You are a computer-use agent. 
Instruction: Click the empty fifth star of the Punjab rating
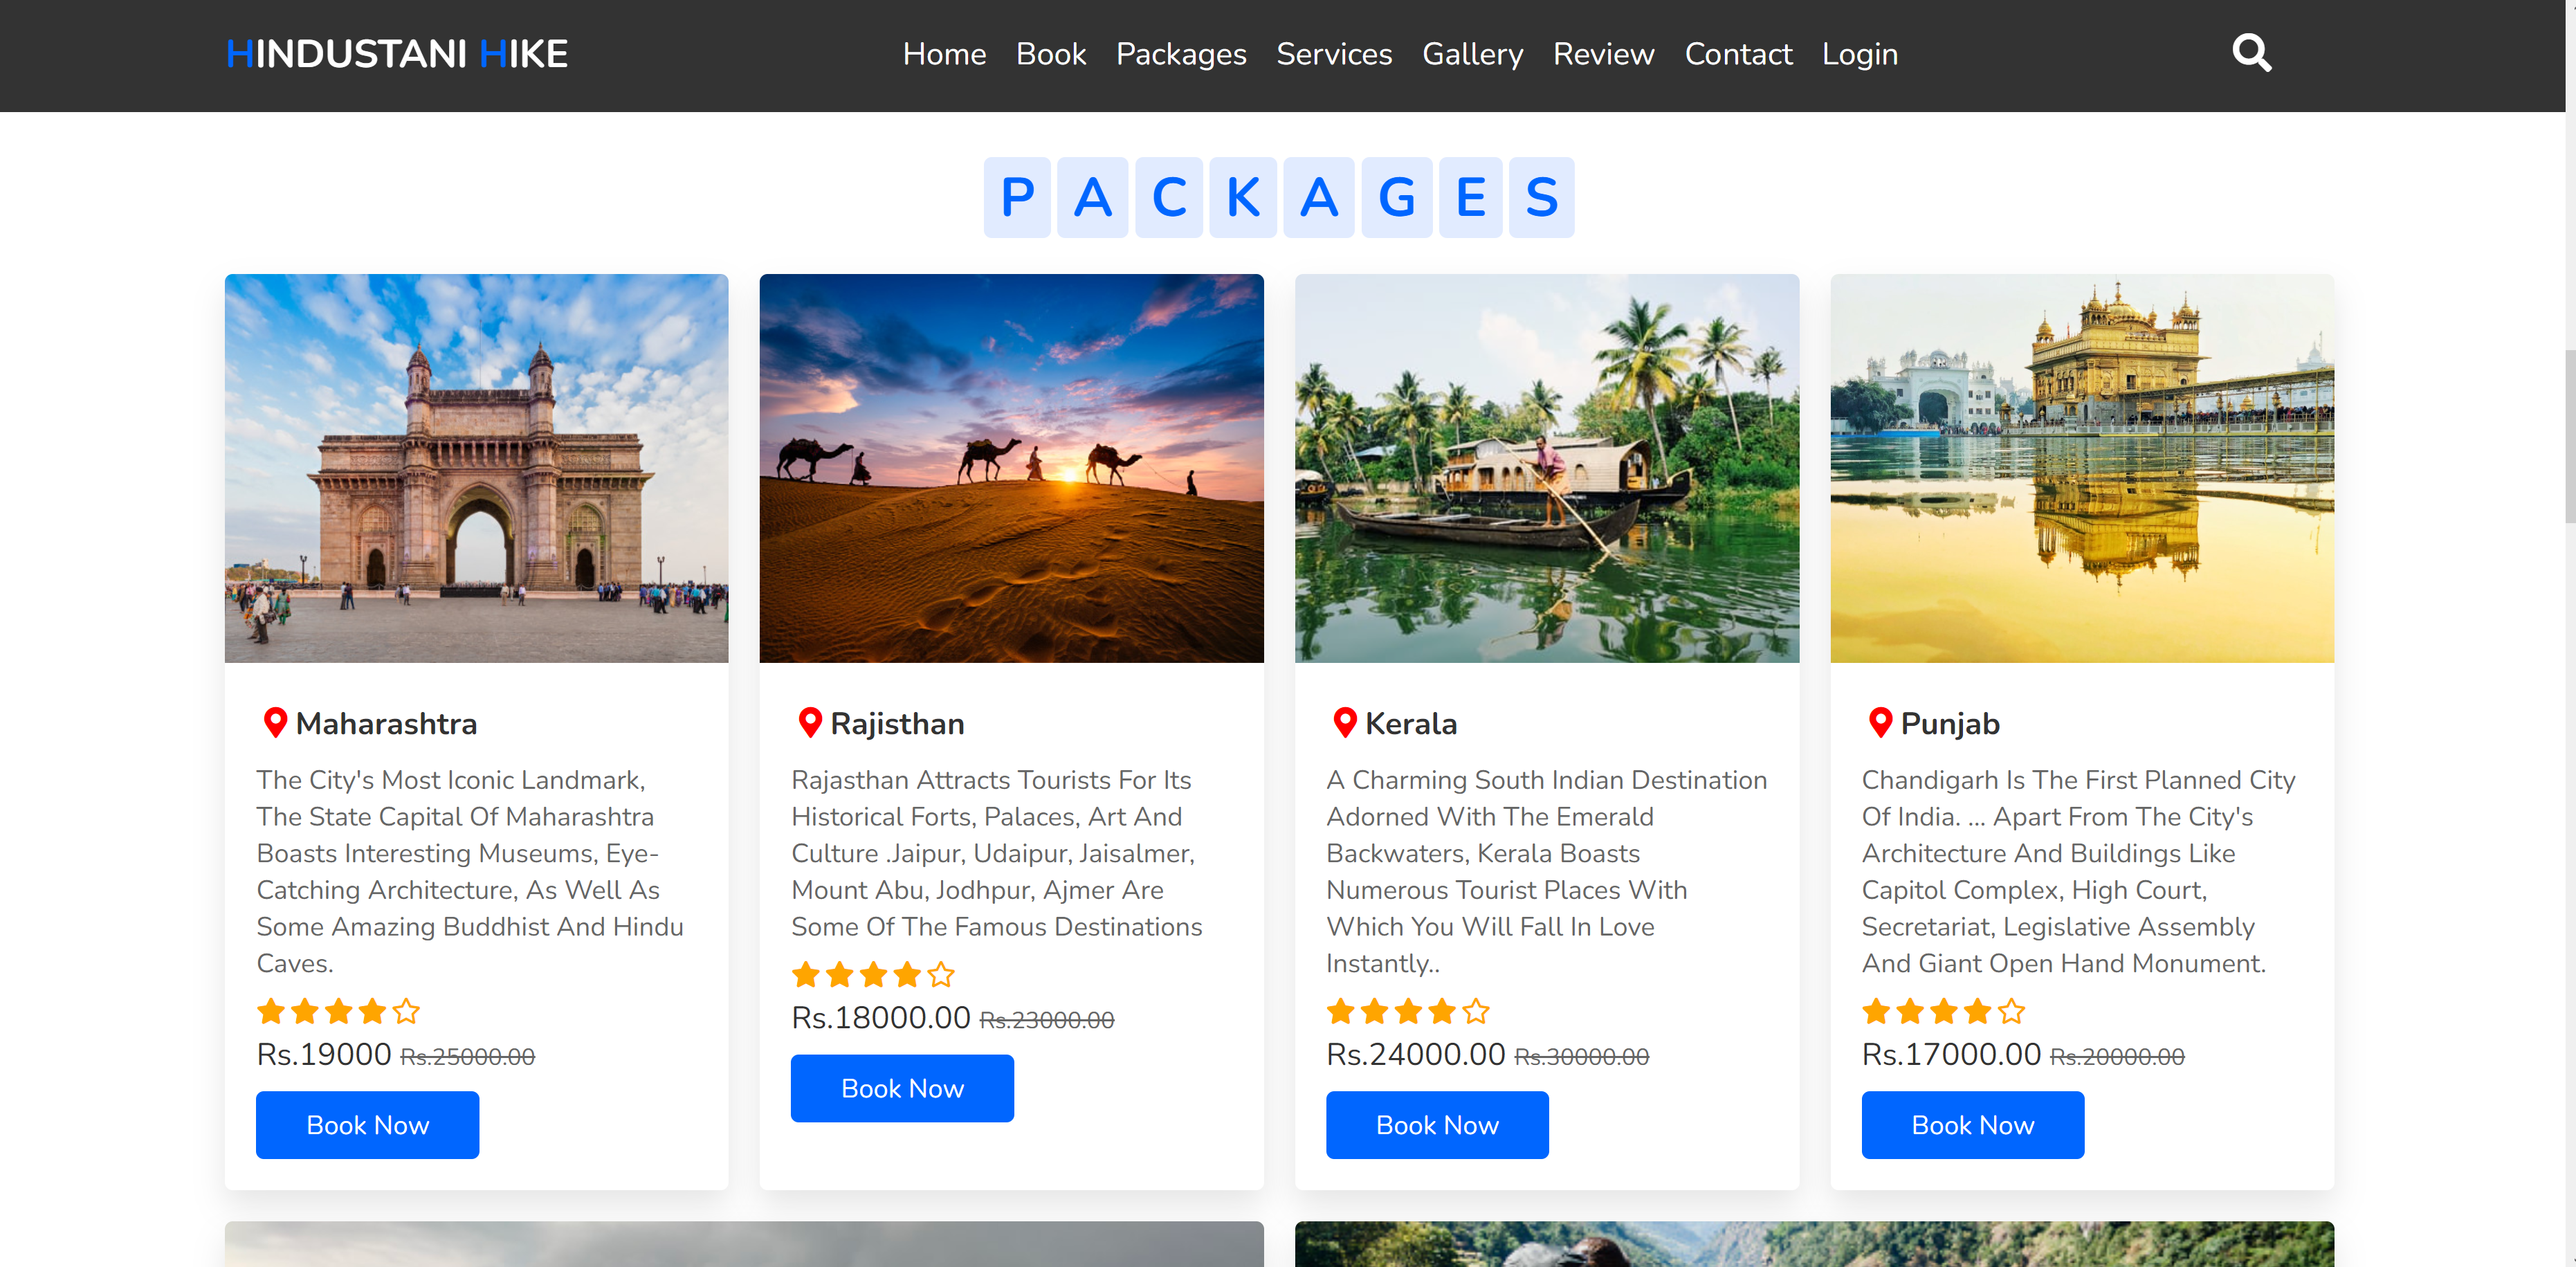2011,1011
